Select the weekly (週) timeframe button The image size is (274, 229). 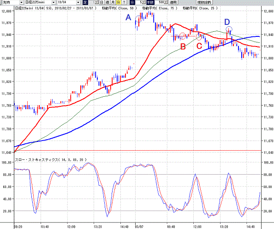[107, 2]
